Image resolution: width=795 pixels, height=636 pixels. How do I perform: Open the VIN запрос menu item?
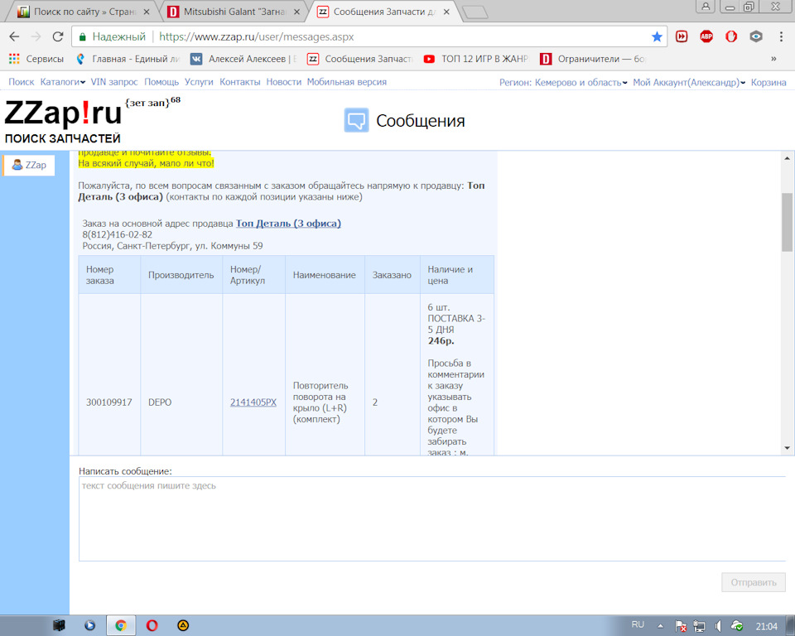(x=114, y=82)
